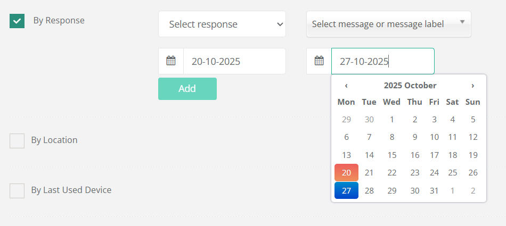Viewport: 506px width, 226px height.
Task: Tick the By Last Used Device checkbox
Action: pos(17,190)
